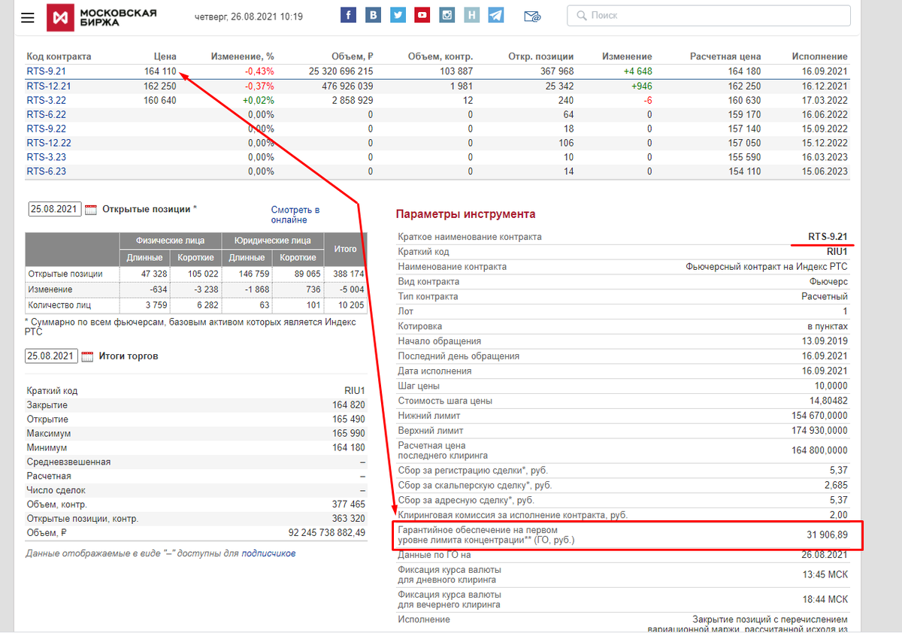Click the Откр. позиции column header
This screenshot has height=636, width=902.
[x=541, y=56]
